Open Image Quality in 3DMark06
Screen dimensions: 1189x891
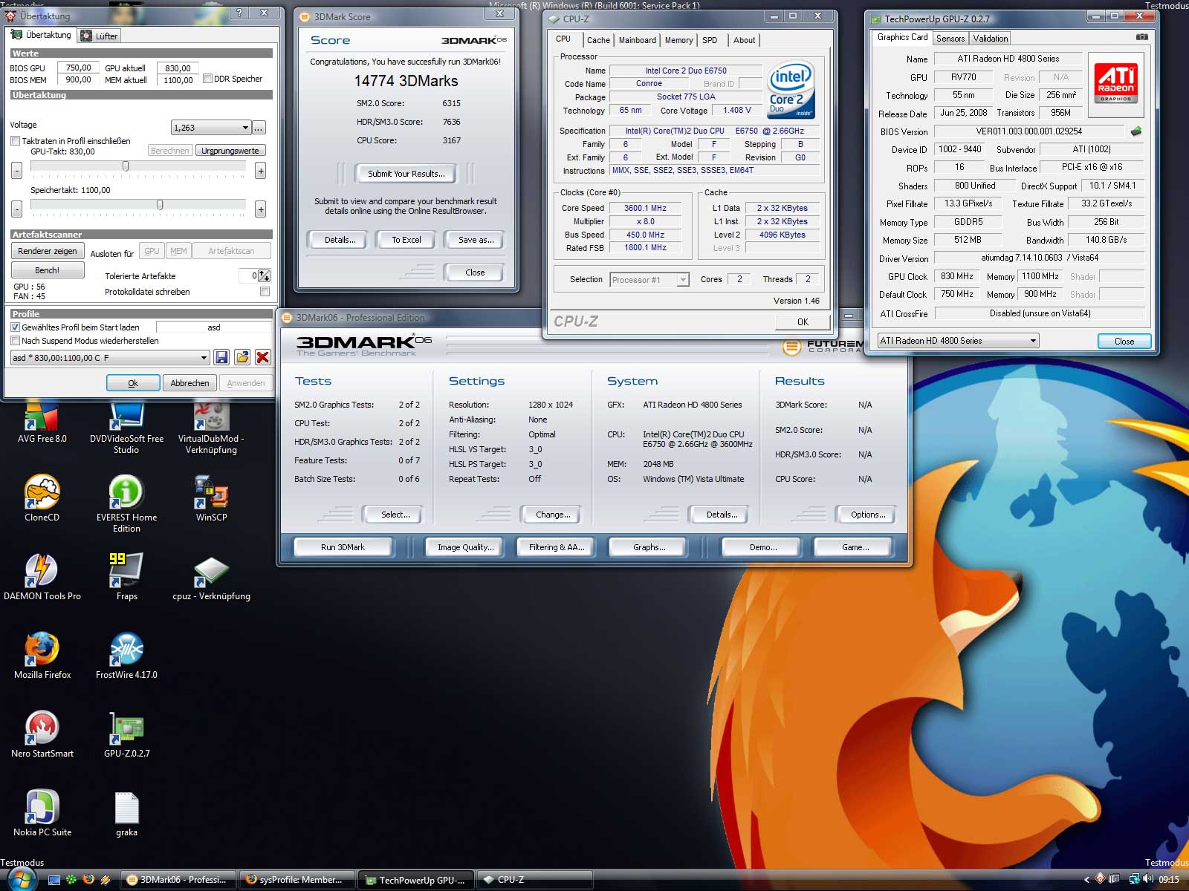(x=465, y=547)
